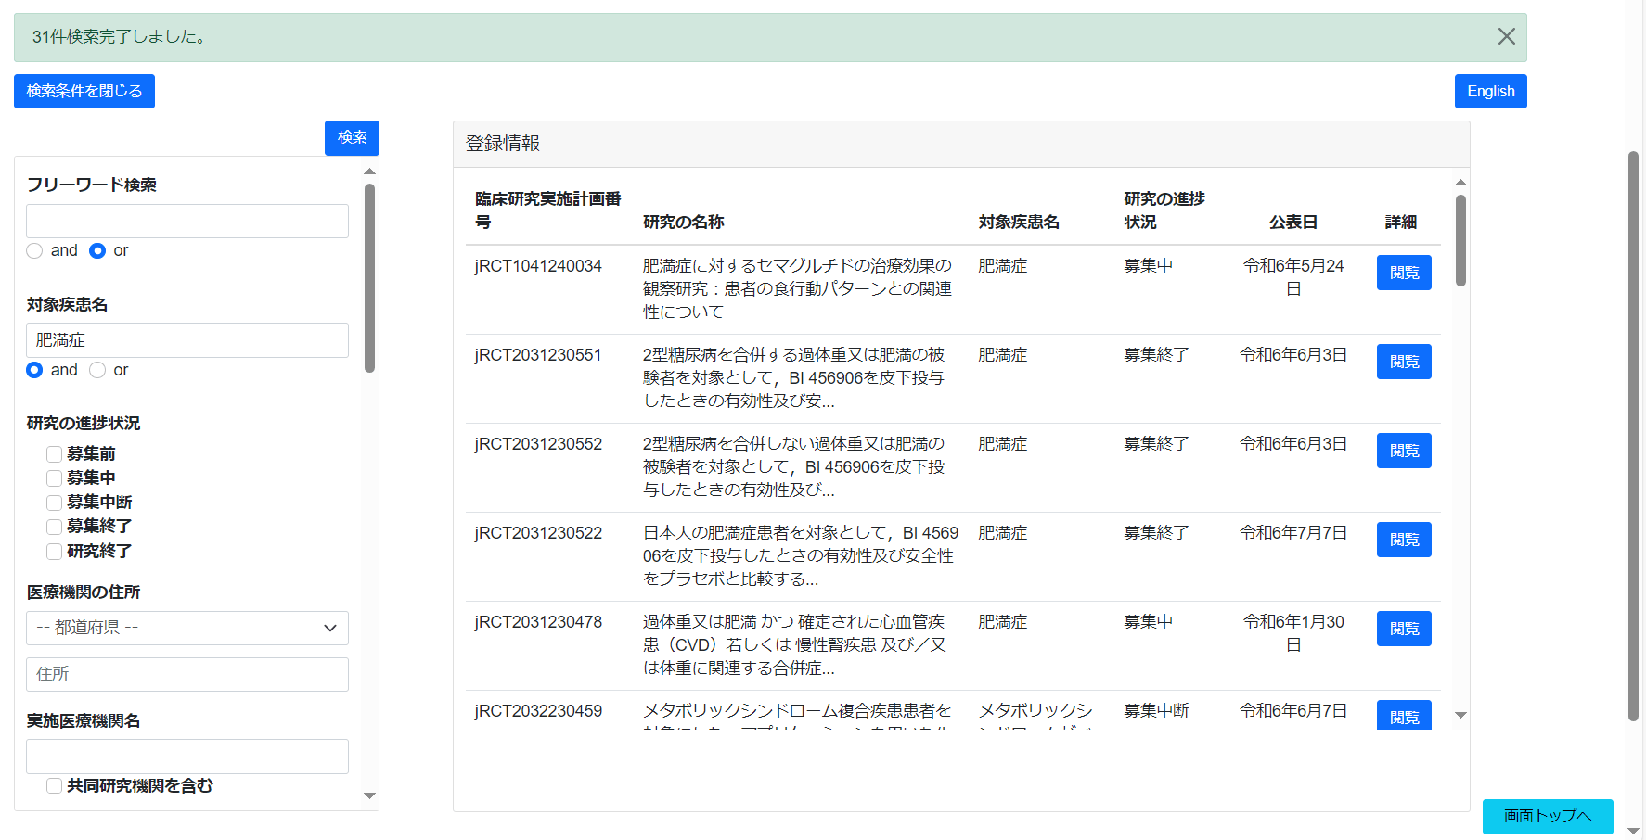
Task: Select the or radio for 対象疾患名
Action: [96, 369]
